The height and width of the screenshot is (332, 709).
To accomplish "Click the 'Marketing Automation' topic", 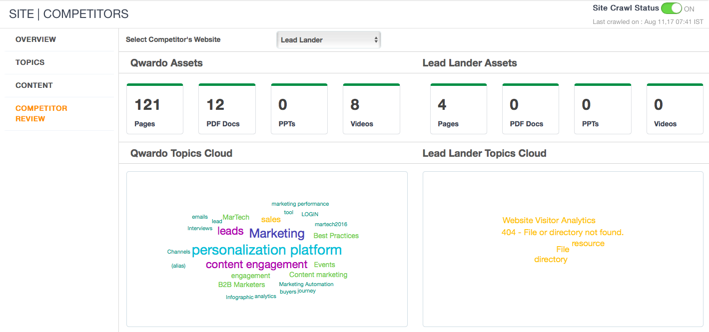I will (306, 284).
